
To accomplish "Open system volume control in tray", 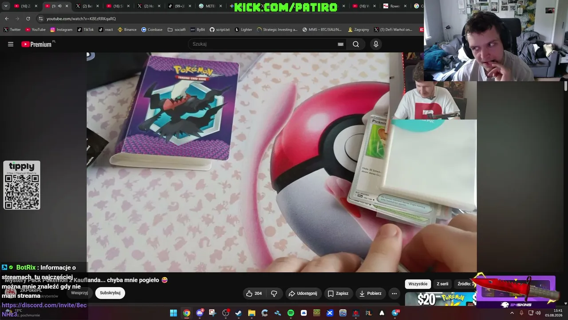I will (x=538, y=313).
